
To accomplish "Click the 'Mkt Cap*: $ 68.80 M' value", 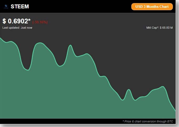I will (x=160, y=28).
